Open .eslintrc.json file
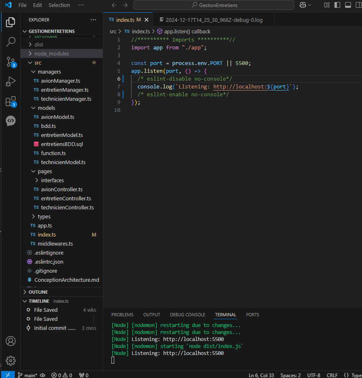This screenshot has width=362, height=378. (x=62, y=262)
